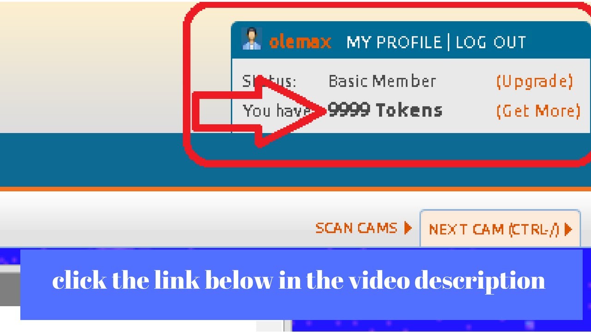Click the Status: label

(269, 82)
